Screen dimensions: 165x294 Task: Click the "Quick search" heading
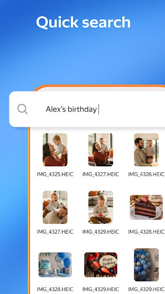[x=83, y=22]
